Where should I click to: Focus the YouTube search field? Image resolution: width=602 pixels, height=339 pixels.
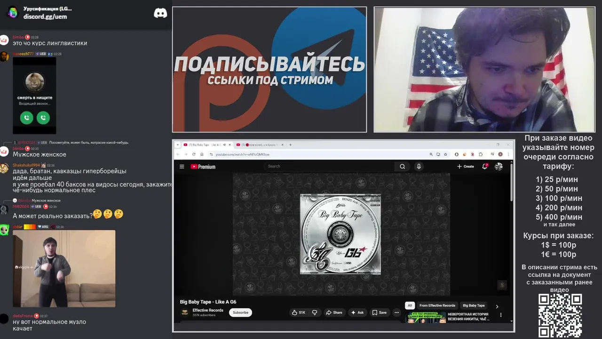tap(329, 166)
